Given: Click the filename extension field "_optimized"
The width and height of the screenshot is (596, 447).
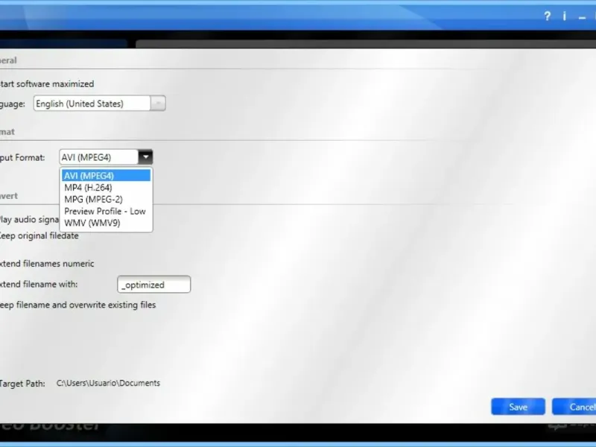Looking at the screenshot, I should coord(154,285).
